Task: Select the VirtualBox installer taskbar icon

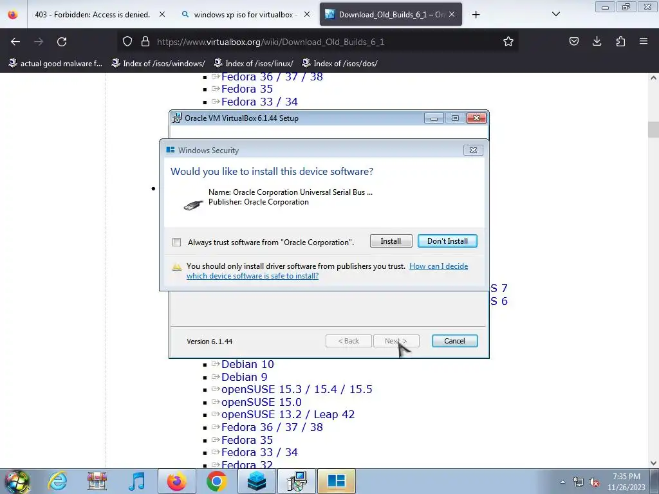Action: click(297, 481)
